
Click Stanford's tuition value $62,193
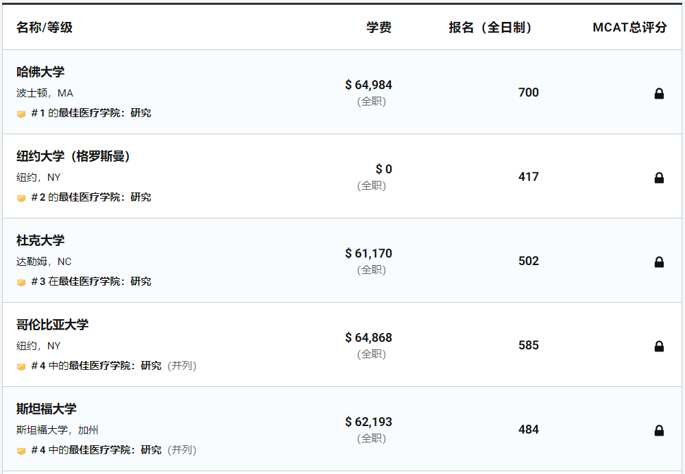(x=368, y=422)
